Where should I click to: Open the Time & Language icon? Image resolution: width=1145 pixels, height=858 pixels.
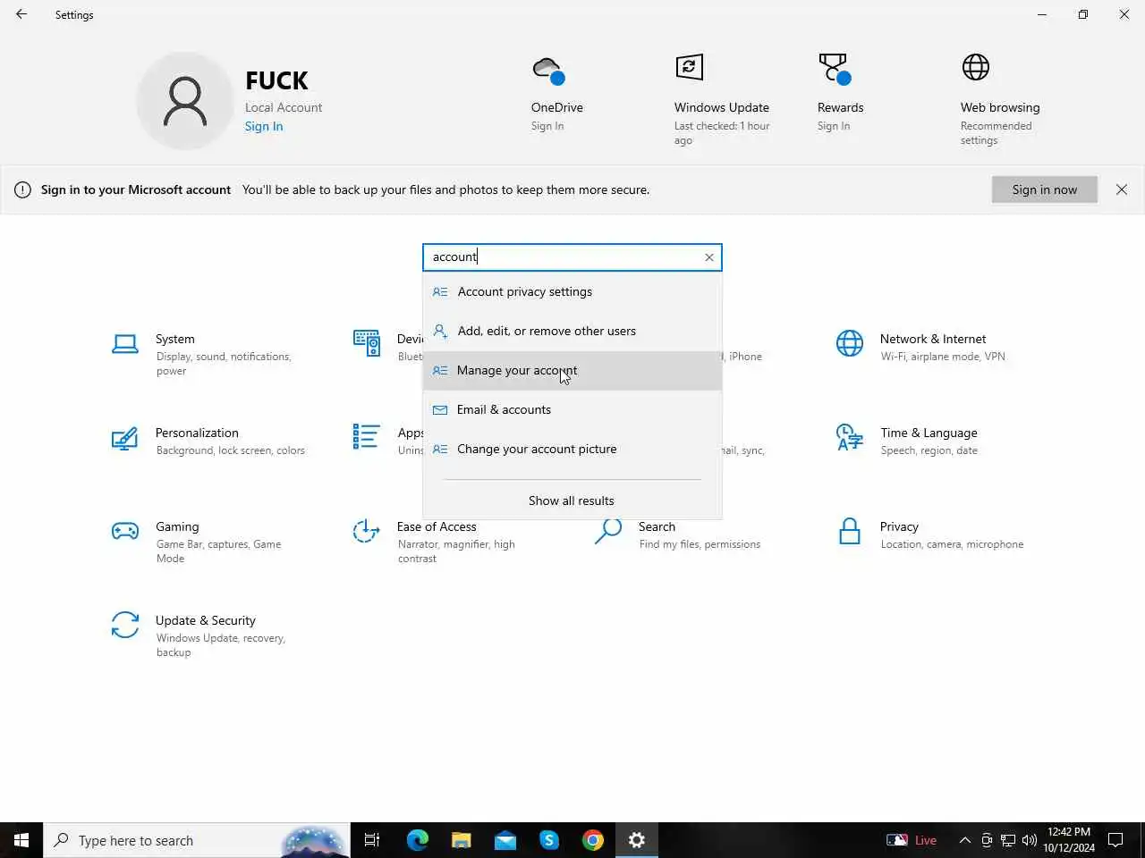[x=850, y=438]
